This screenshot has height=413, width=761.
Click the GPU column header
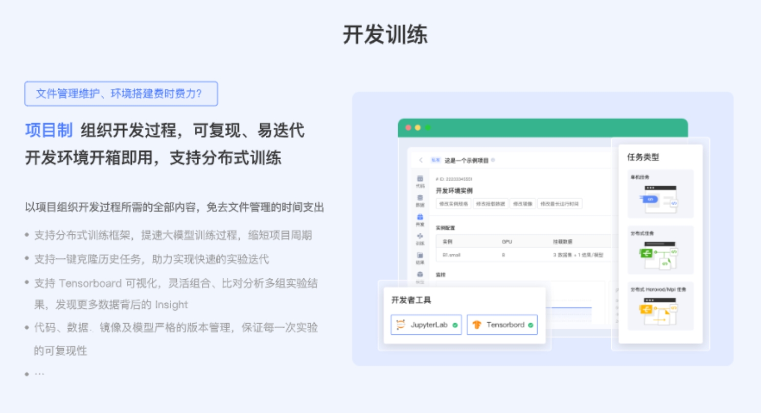point(506,241)
